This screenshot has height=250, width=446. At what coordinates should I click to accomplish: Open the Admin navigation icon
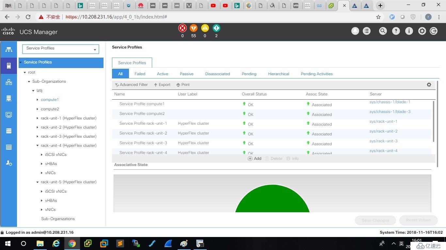(9, 163)
